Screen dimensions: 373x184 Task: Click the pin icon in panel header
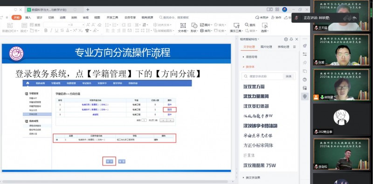coord(291,39)
